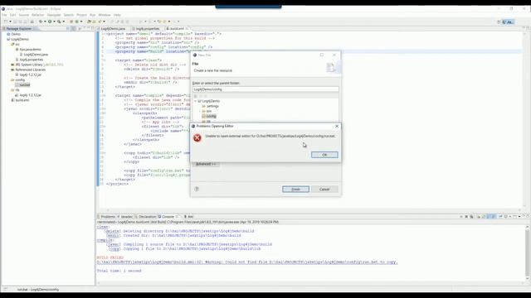Screen dimensions: 531x298
Task: Click the Run toolbar icon
Action: (50, 22)
